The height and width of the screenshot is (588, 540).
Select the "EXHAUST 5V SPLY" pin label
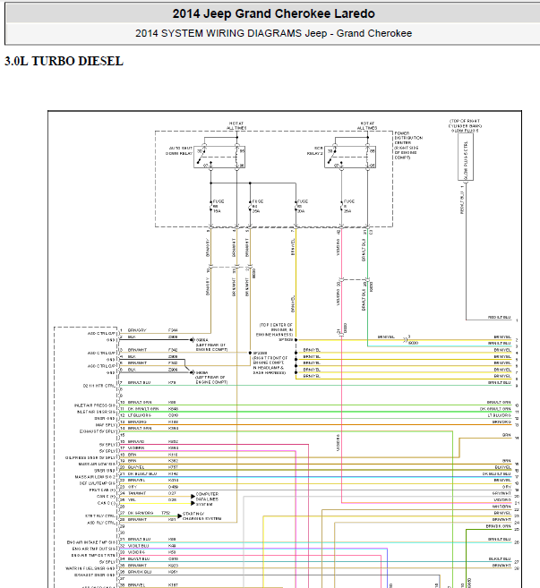(x=98, y=431)
